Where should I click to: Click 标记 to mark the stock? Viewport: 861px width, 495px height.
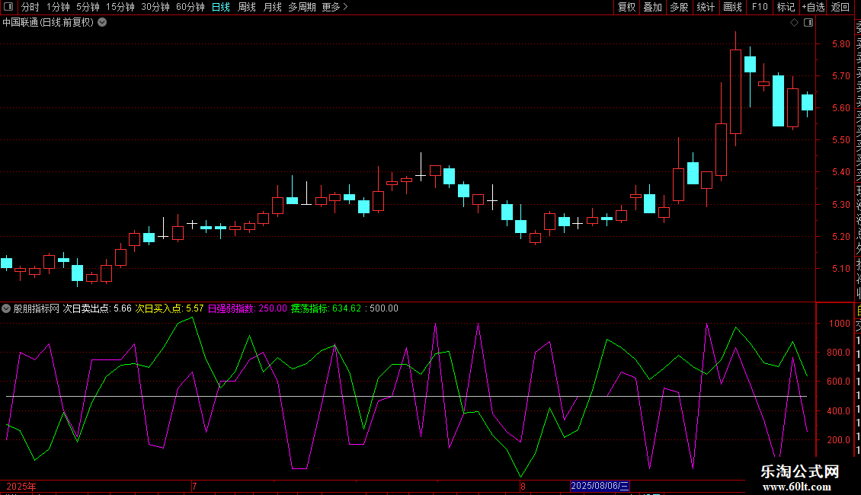point(786,7)
